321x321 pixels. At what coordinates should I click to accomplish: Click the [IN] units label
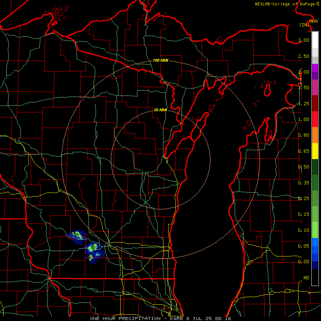305,25
